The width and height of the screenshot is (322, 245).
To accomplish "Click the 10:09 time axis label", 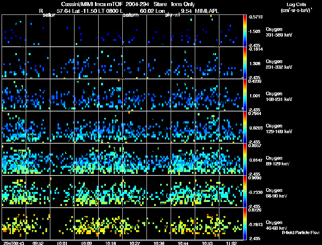I will [x=87, y=243].
